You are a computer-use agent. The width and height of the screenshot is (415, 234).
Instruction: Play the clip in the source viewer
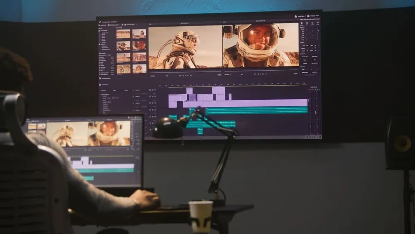[185, 76]
